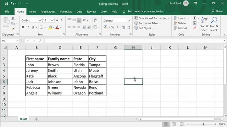This screenshot has height=127, width=227.
Task: Toggle Middle Align
Action: click(x=74, y=20)
